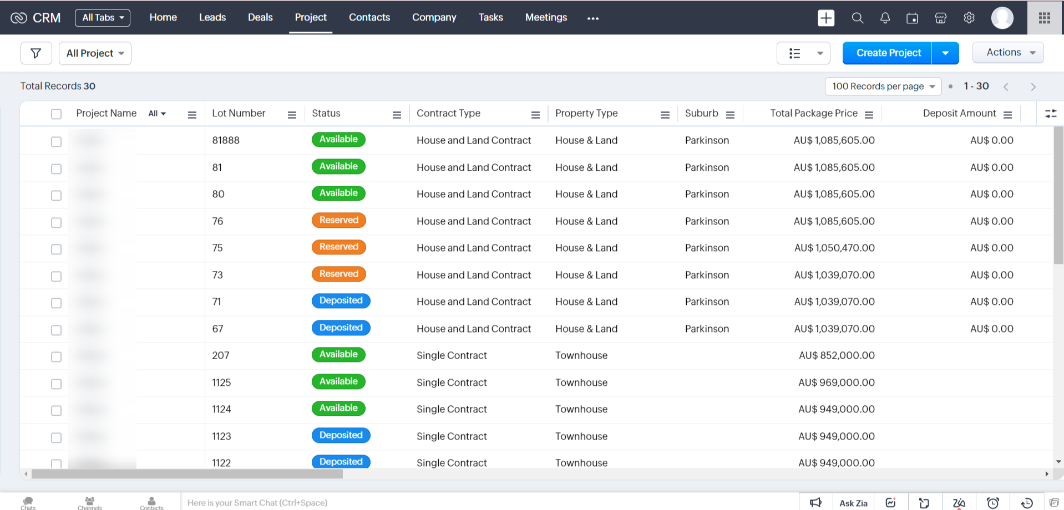Select the checkbox for lot 76
Screen dimensions: 1064x510
(x=56, y=222)
